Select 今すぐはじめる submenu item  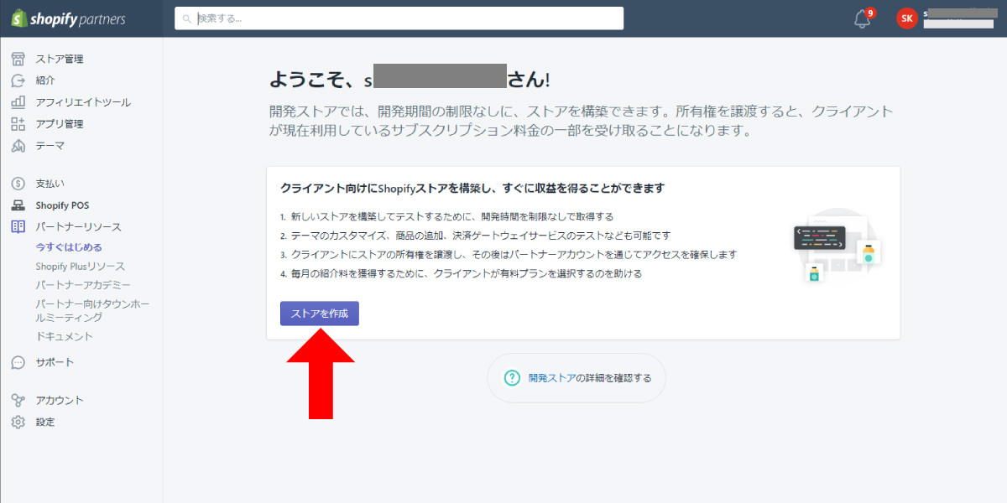pyautogui.click(x=69, y=247)
